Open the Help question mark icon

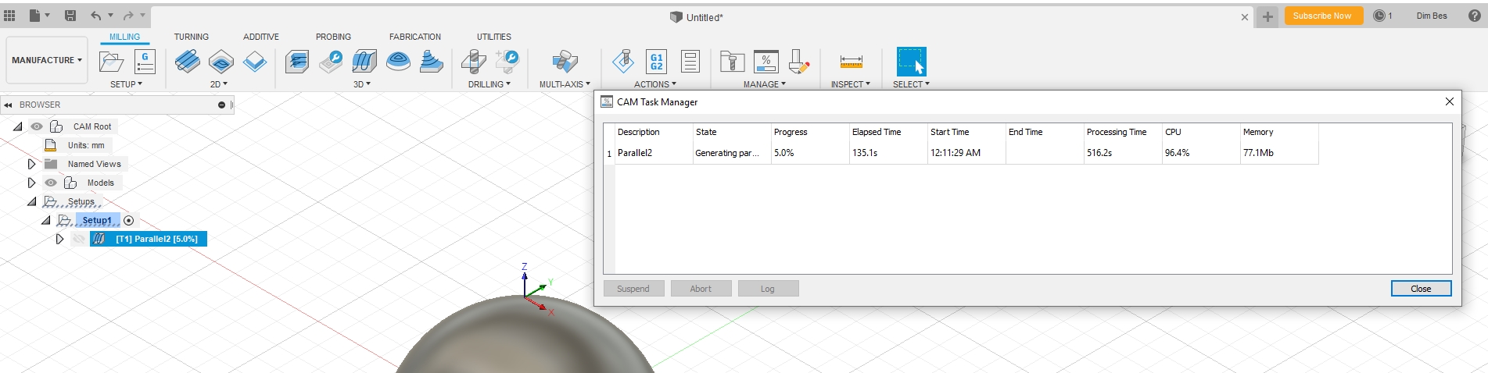pos(1475,16)
